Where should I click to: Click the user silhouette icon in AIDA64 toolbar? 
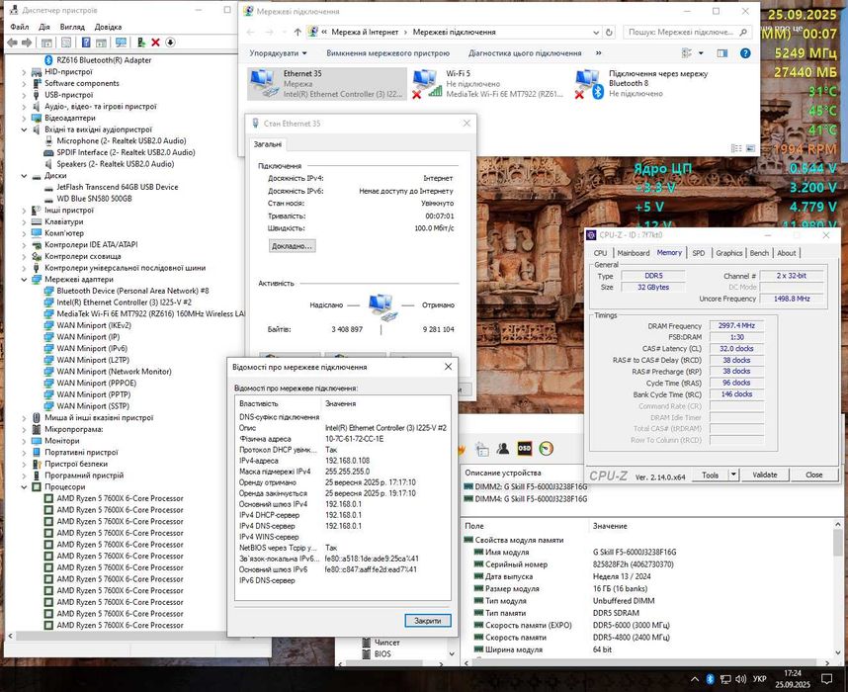tap(503, 448)
